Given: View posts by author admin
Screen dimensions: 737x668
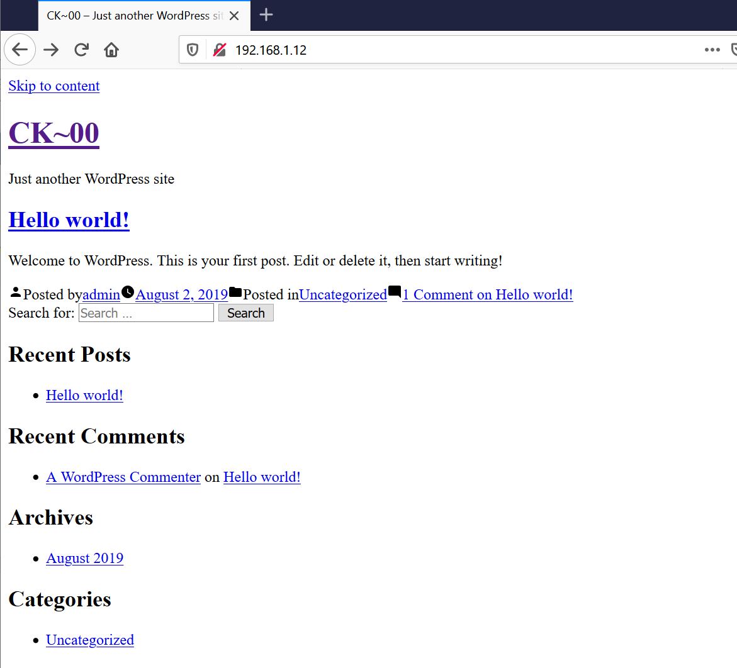Looking at the screenshot, I should pyautogui.click(x=101, y=294).
